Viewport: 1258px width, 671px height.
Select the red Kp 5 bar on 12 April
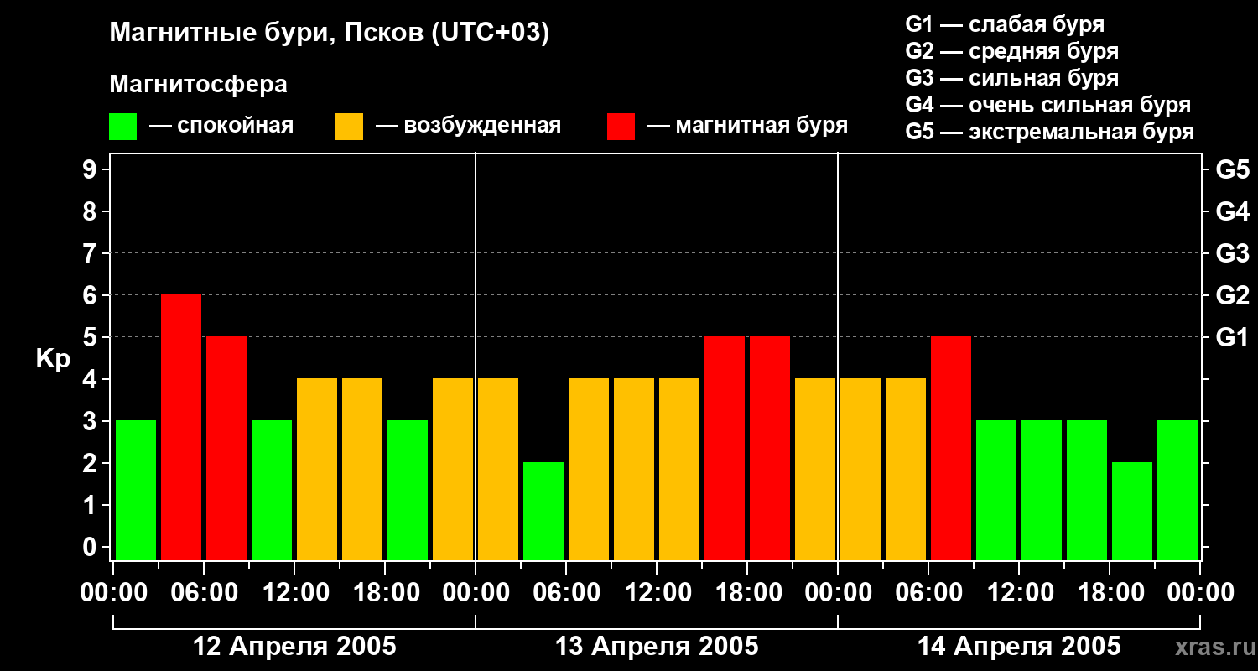[226, 448]
